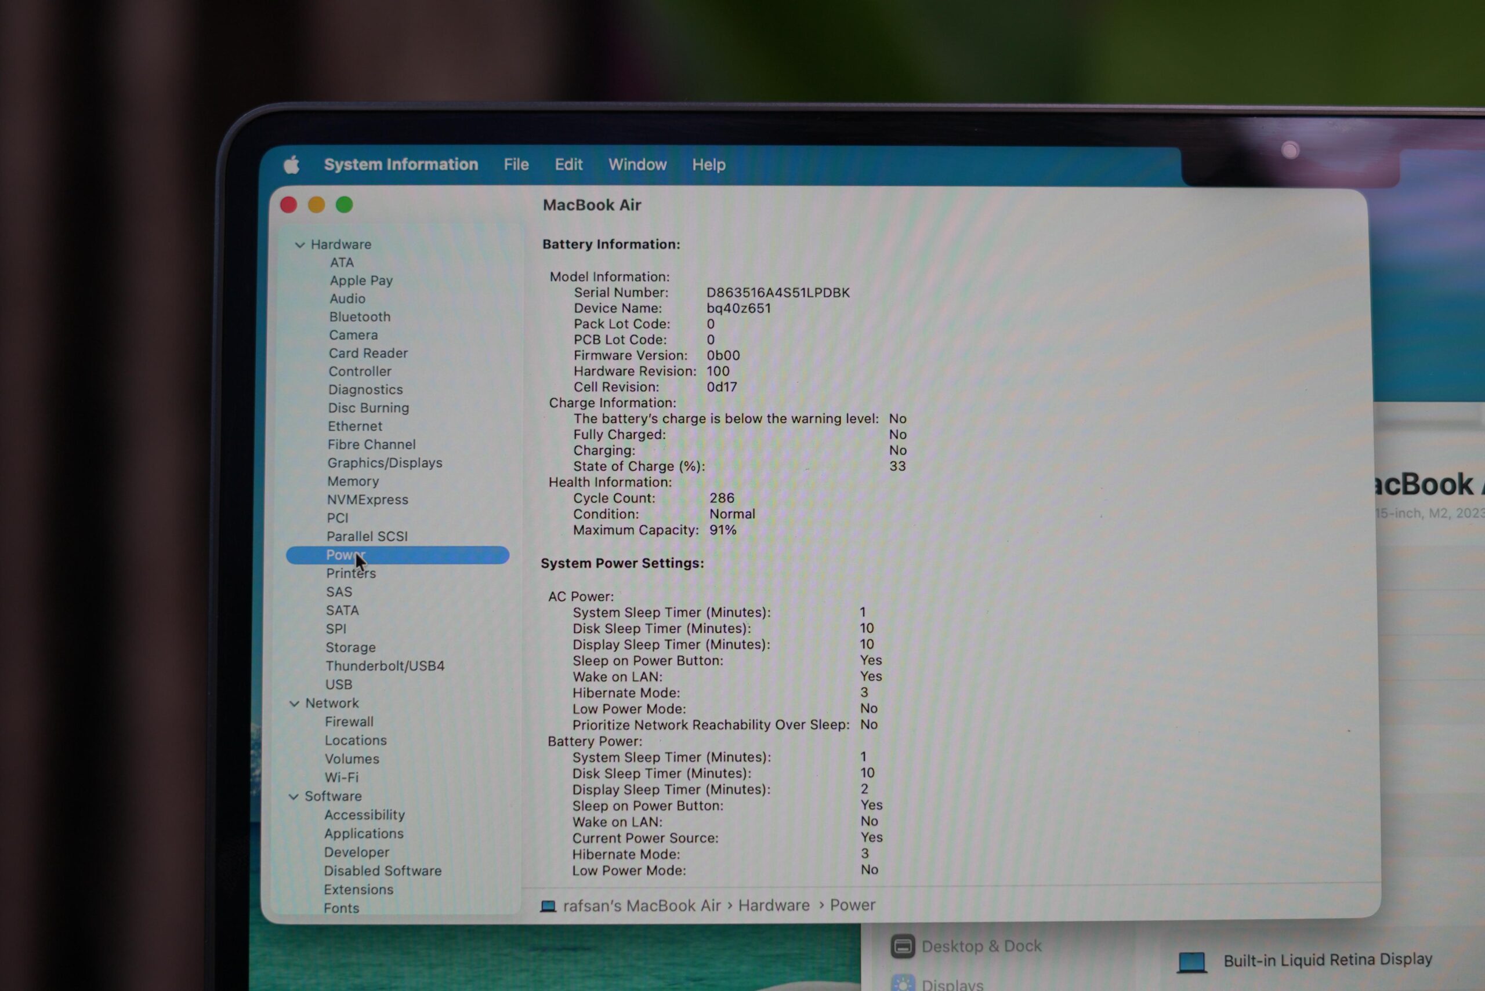Select Wi-Fi under Network
1485x991 pixels.
(x=342, y=778)
